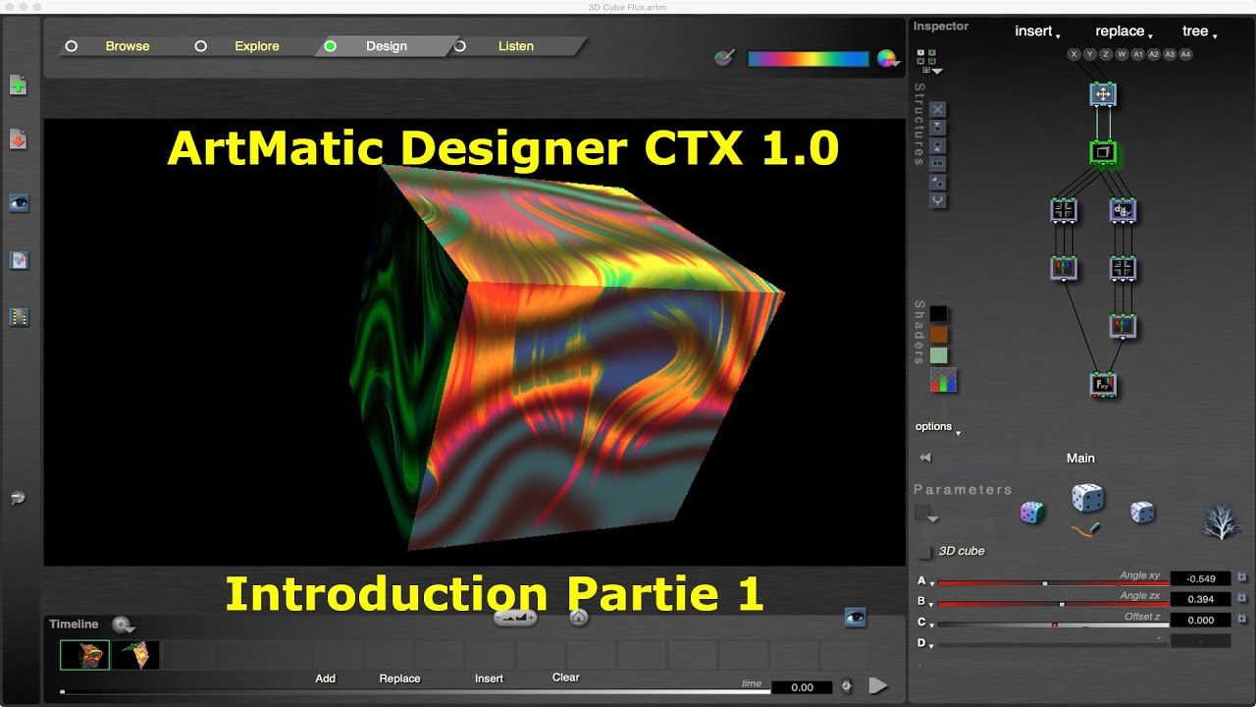This screenshot has height=707, width=1256.
Task: Select the Z input button in Inspector
Action: pyautogui.click(x=1106, y=55)
